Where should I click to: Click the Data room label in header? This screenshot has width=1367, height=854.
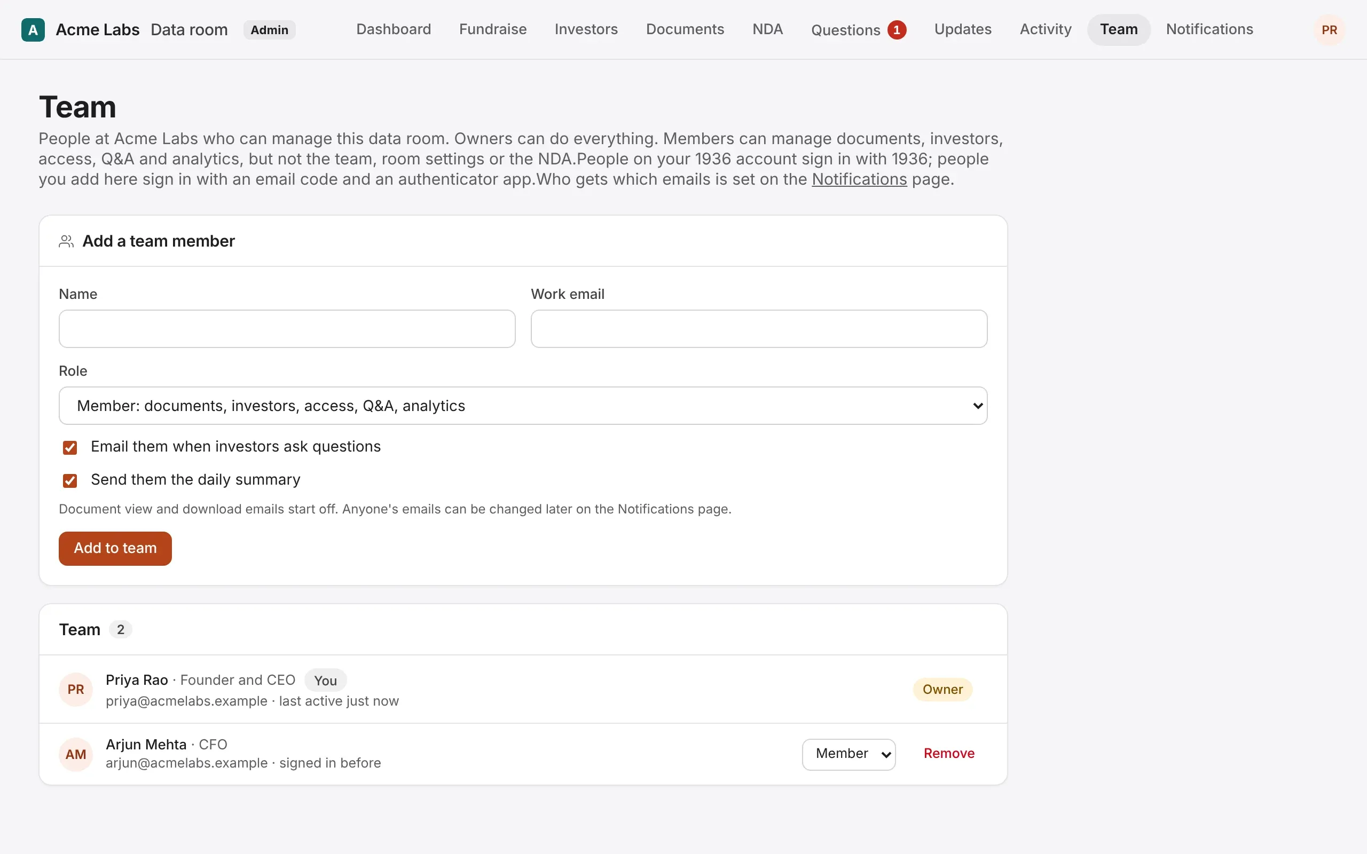tap(189, 30)
